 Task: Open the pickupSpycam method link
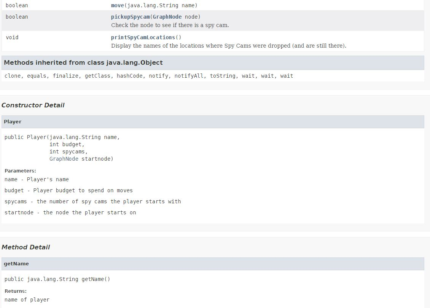[130, 17]
